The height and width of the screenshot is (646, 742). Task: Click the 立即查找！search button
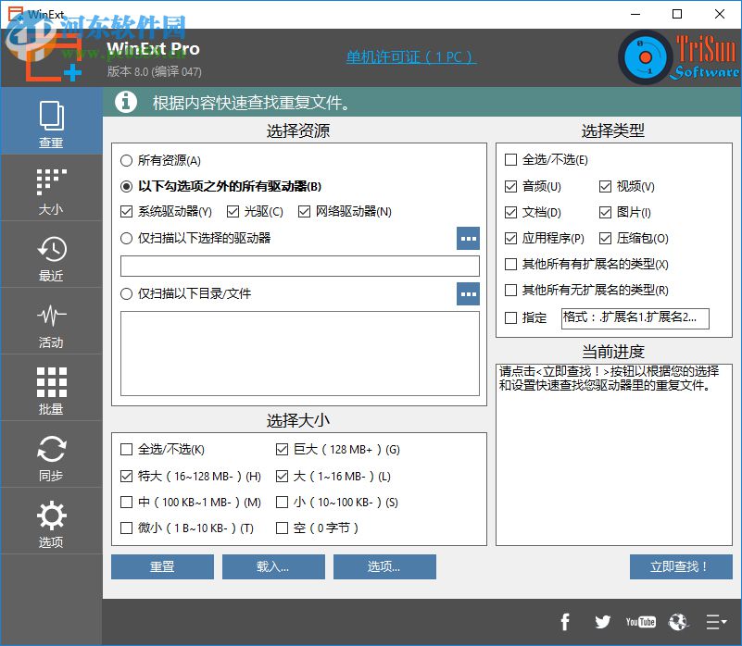point(681,566)
